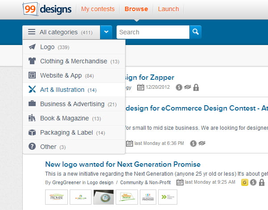Choose Book & Magazine category
Viewport: 268px width, 210px height.
click(x=74, y=119)
